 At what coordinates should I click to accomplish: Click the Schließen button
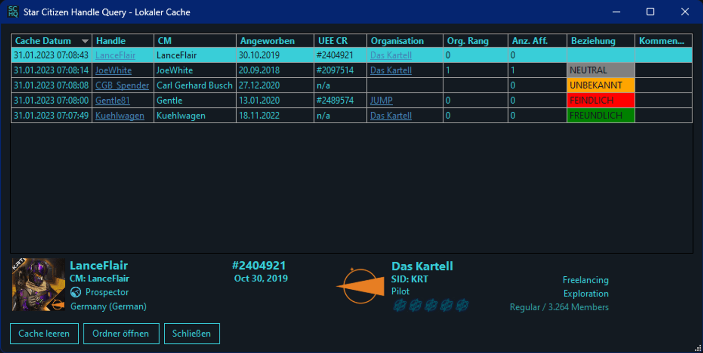click(192, 333)
